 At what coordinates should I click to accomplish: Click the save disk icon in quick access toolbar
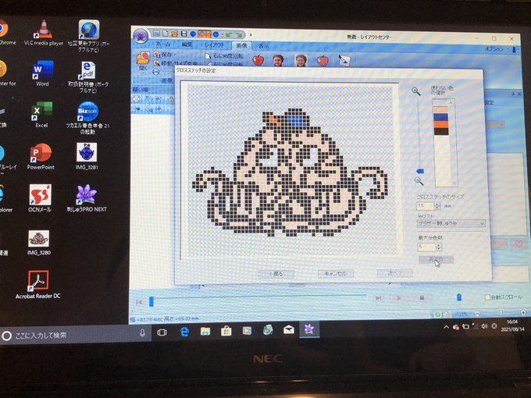[x=184, y=34]
